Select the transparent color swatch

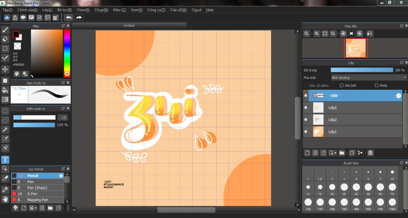[18, 46]
